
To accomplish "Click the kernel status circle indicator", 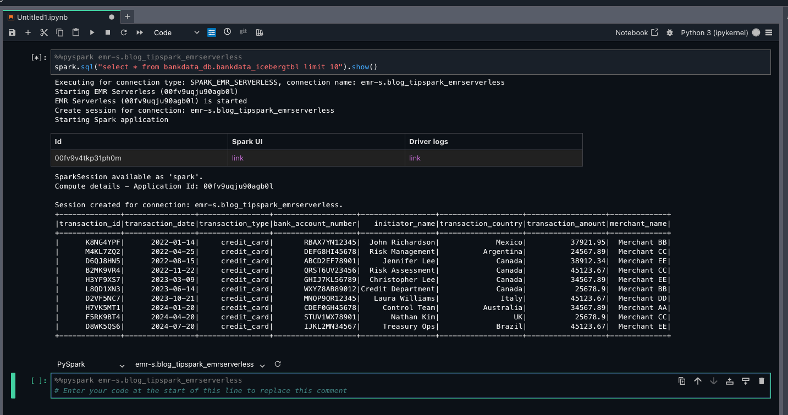I will (x=756, y=33).
